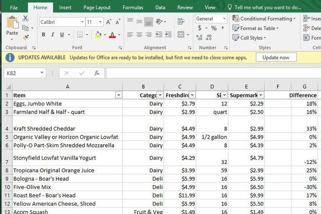Apply top align to cells

130,20
